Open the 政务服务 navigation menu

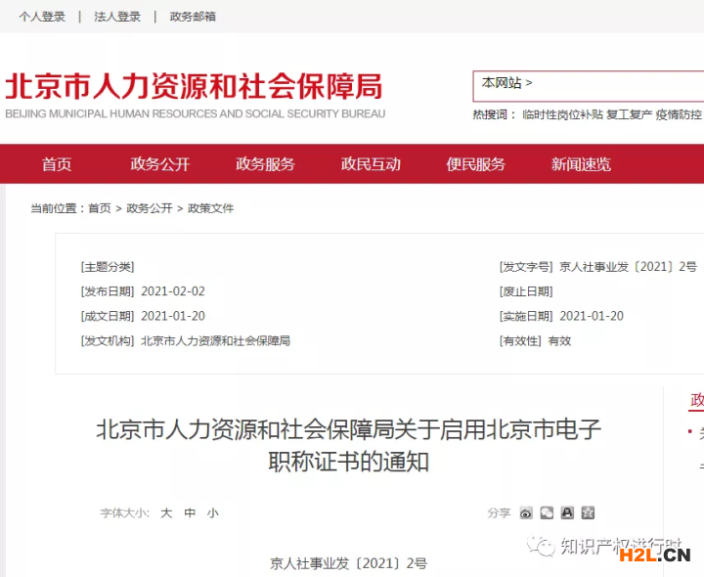pos(265,164)
